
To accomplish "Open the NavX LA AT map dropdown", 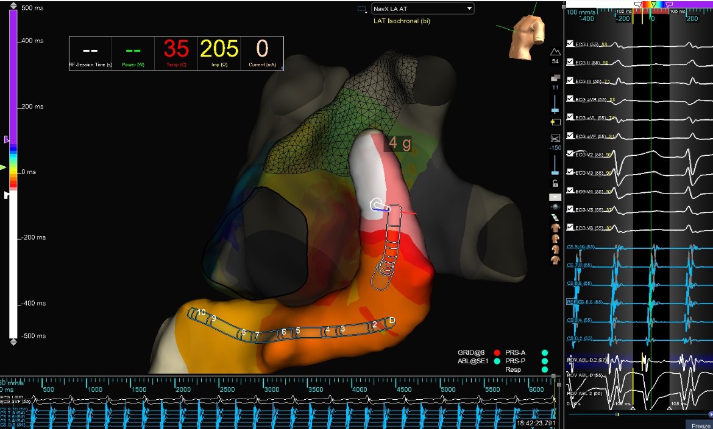I will [422, 9].
